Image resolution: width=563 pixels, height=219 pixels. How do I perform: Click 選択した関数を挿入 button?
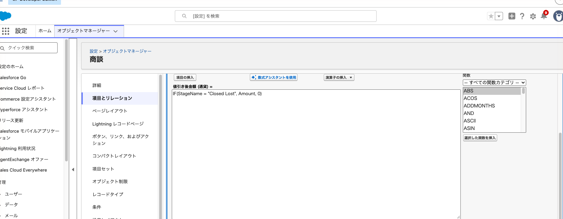[x=480, y=138]
